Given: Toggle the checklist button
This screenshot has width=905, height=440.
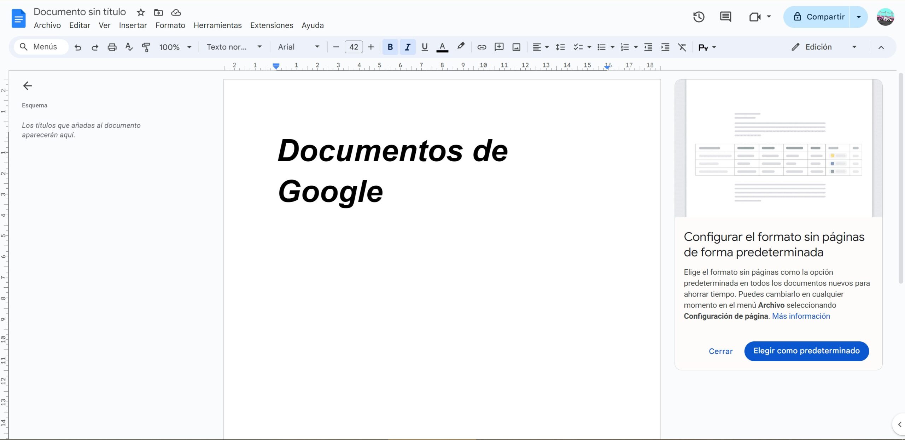Looking at the screenshot, I should (x=578, y=47).
